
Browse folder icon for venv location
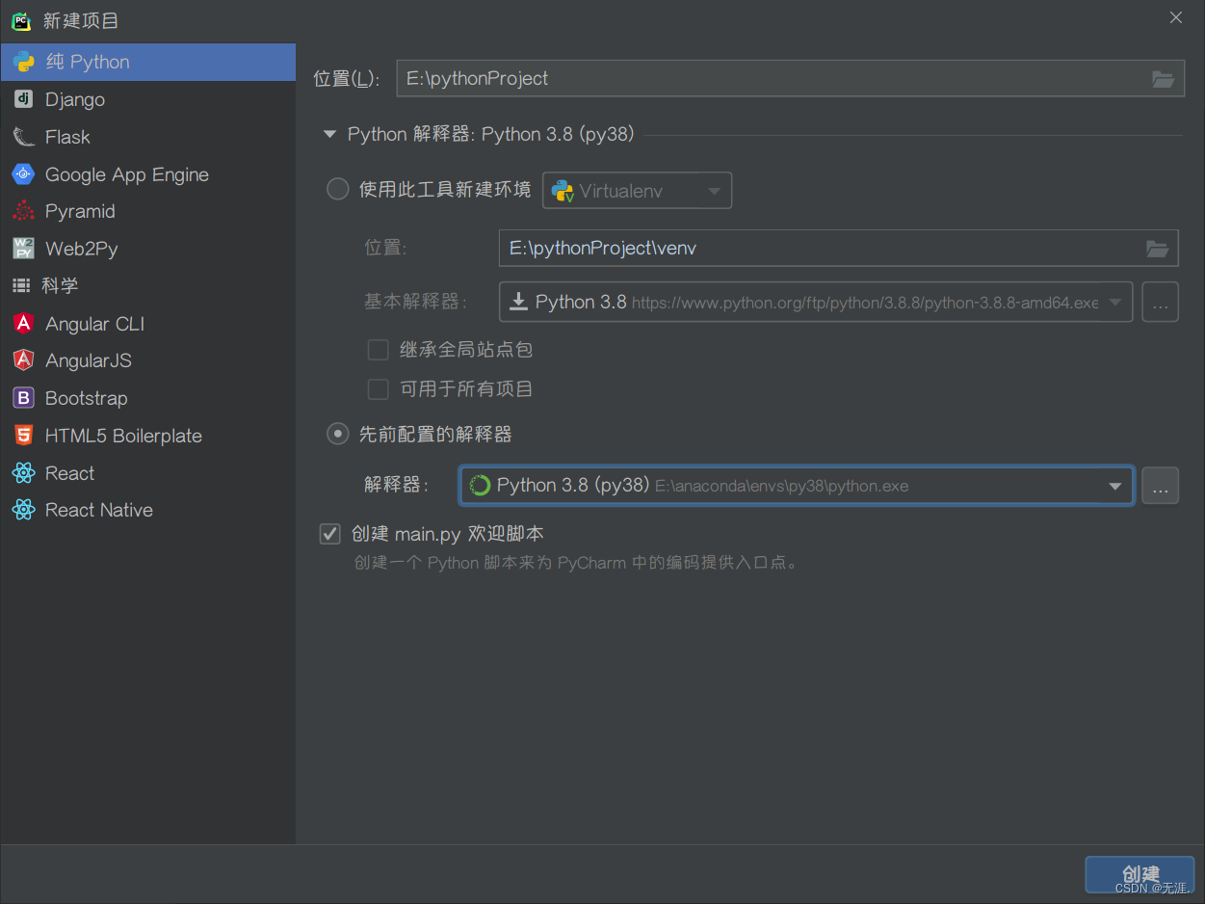click(1157, 249)
